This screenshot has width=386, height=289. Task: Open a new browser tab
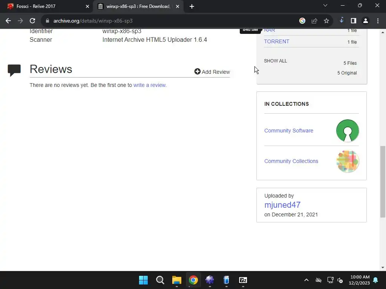coord(192,6)
